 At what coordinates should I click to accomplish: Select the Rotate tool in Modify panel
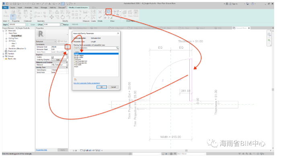tap(63, 17)
